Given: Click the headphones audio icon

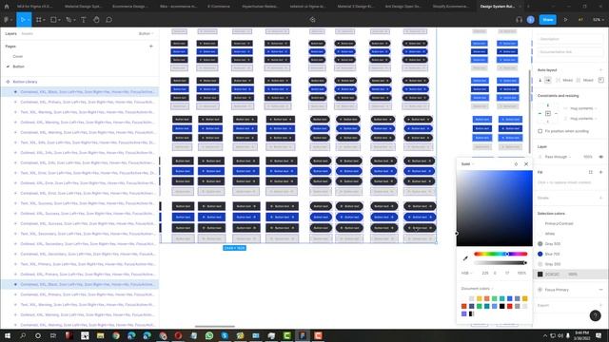Looking at the screenshot, I should click(x=519, y=19).
